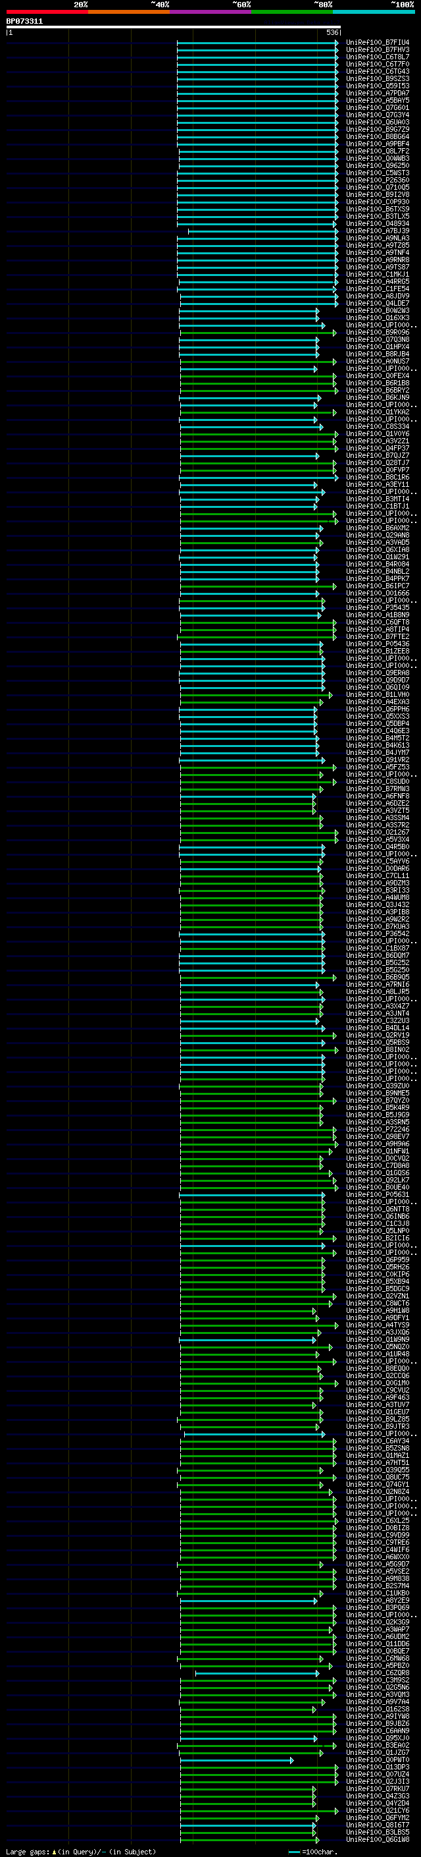
Task: Click the green ~80% identity legend bar
Action: tap(292, 12)
